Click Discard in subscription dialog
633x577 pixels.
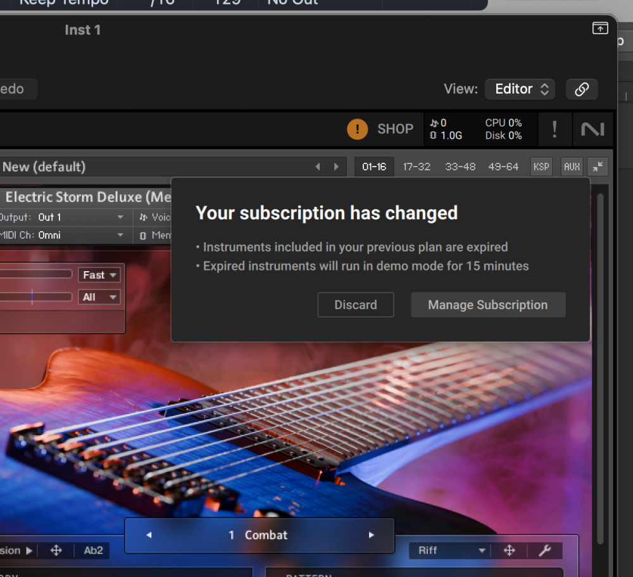point(356,305)
